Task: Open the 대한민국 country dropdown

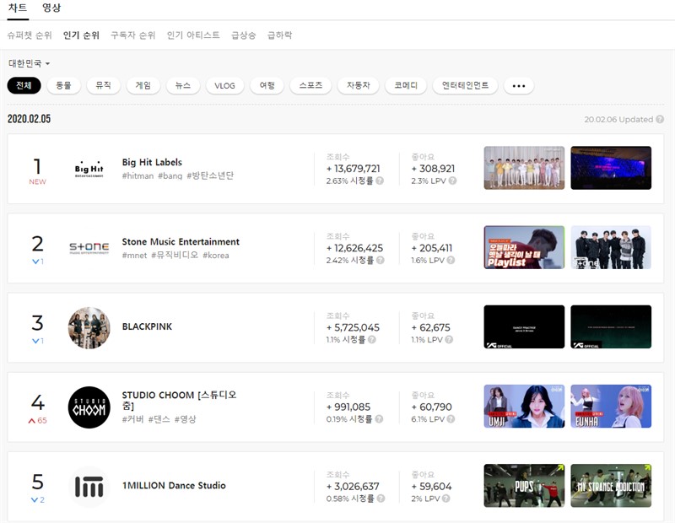Action: click(x=30, y=63)
